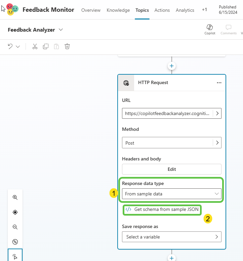Click the Undo icon in toolbar
This screenshot has width=243, height=261.
(x=10, y=46)
